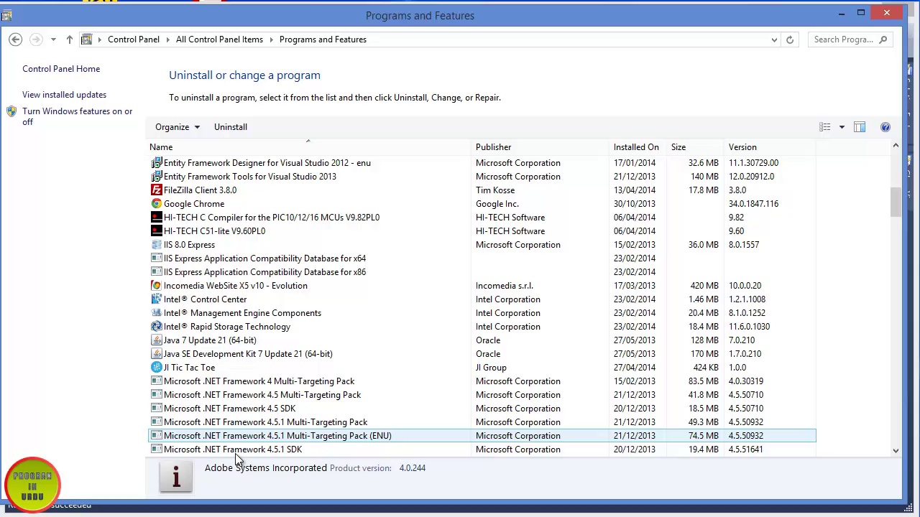
Task: Select Microsoft .NET Framework 4.5 SDK row
Action: (482, 409)
